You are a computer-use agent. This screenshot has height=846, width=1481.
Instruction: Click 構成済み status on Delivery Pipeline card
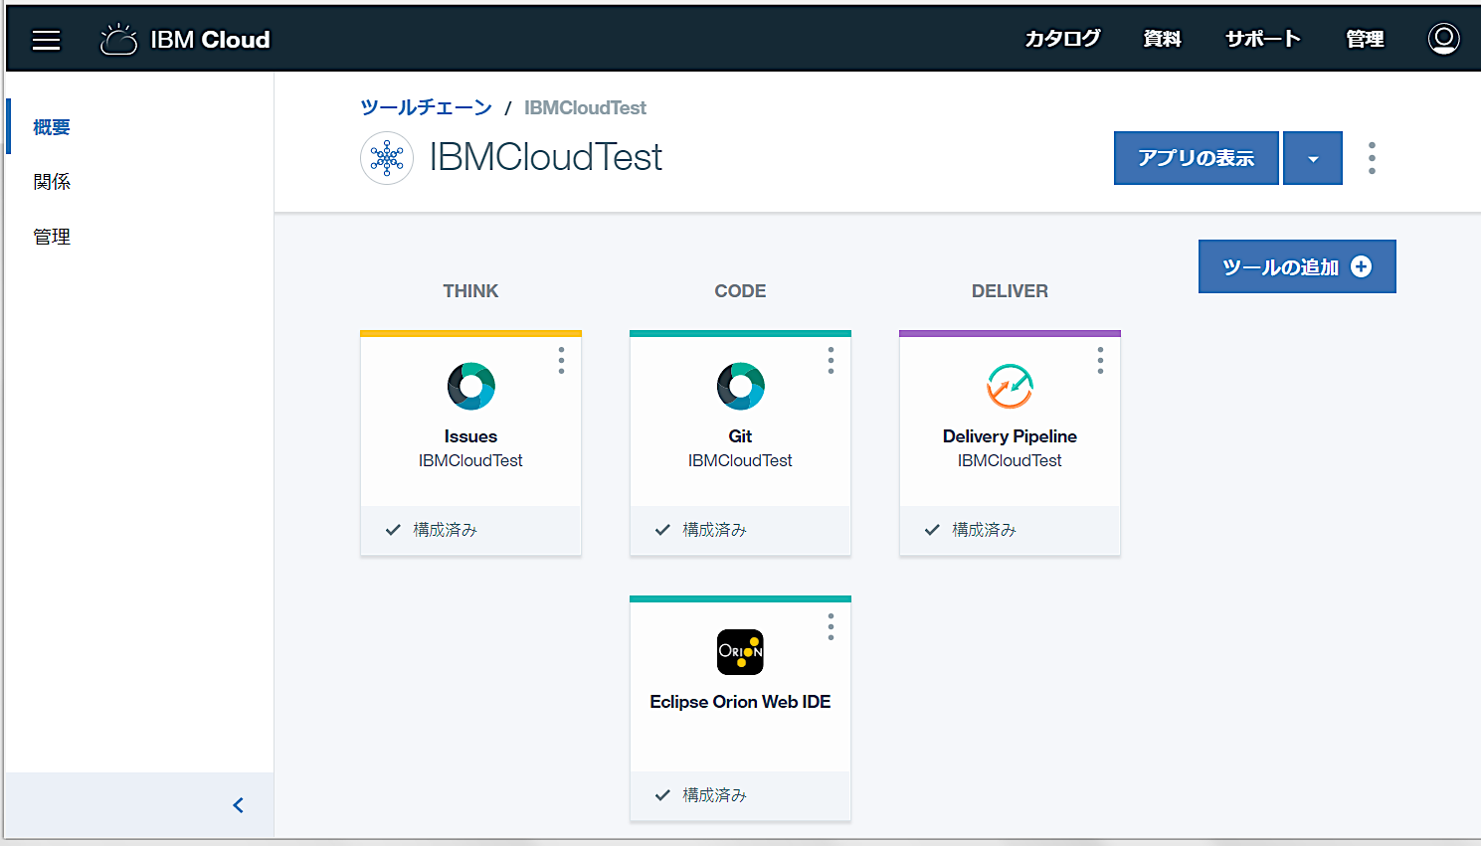[984, 530]
